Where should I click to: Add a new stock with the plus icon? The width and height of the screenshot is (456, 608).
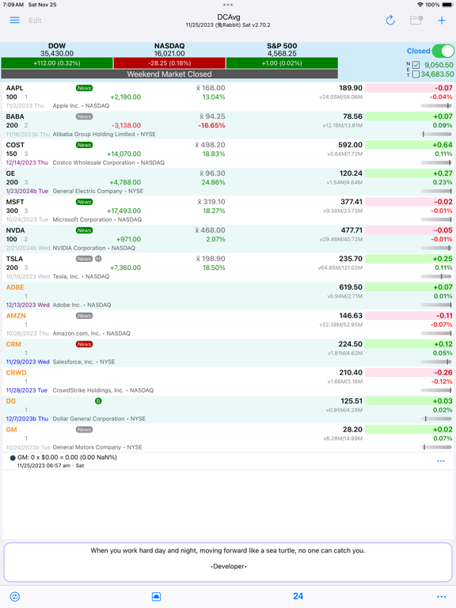442,21
